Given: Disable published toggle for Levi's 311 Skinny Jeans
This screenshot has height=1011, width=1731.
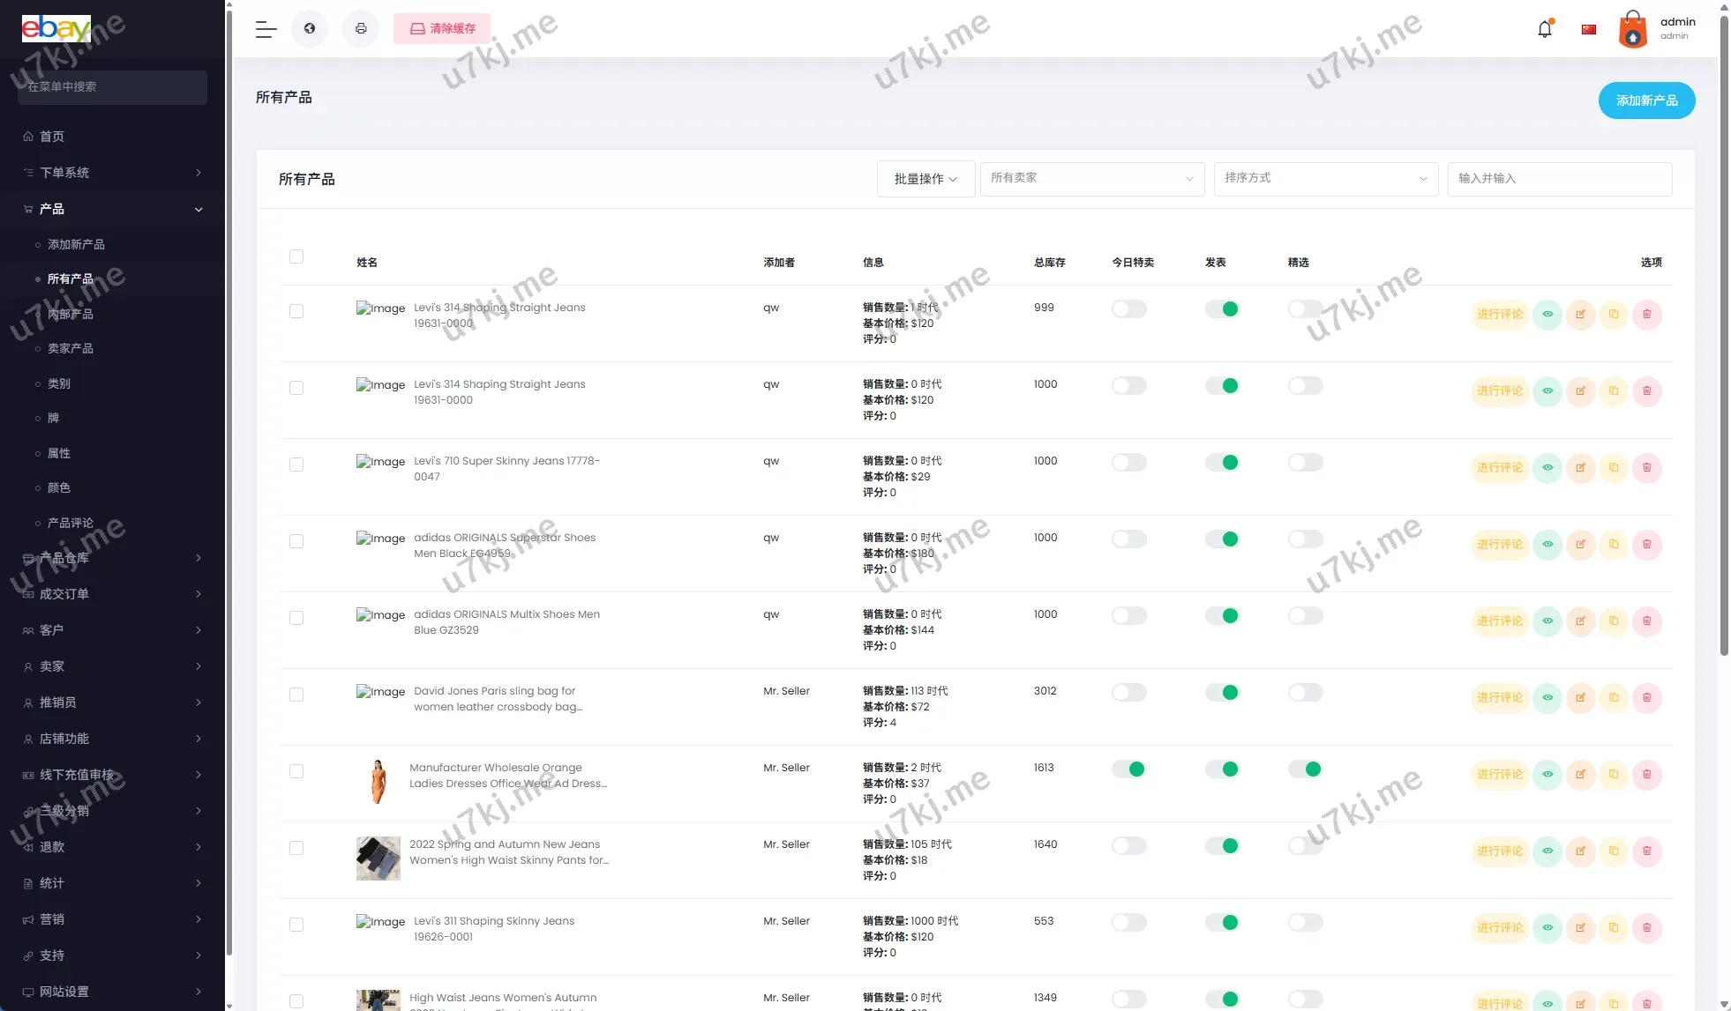Looking at the screenshot, I should click(1222, 923).
